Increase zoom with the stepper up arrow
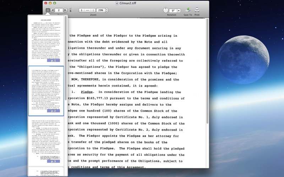The height and width of the screenshot is (177, 284). [107, 9]
